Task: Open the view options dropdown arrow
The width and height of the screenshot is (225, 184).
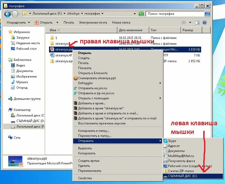Action: (x=190, y=23)
